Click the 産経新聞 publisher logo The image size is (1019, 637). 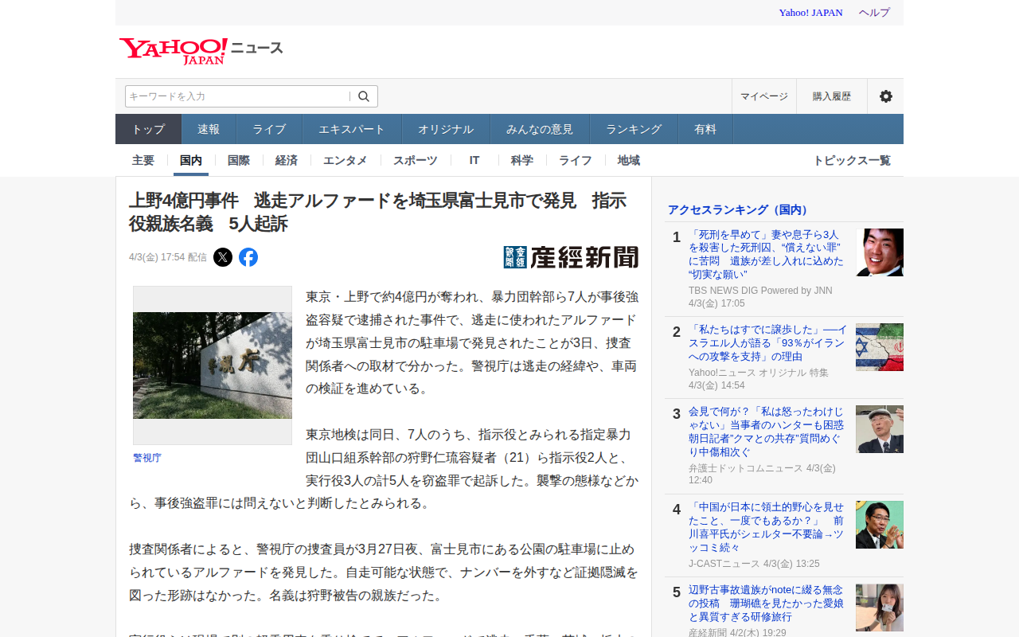(571, 257)
